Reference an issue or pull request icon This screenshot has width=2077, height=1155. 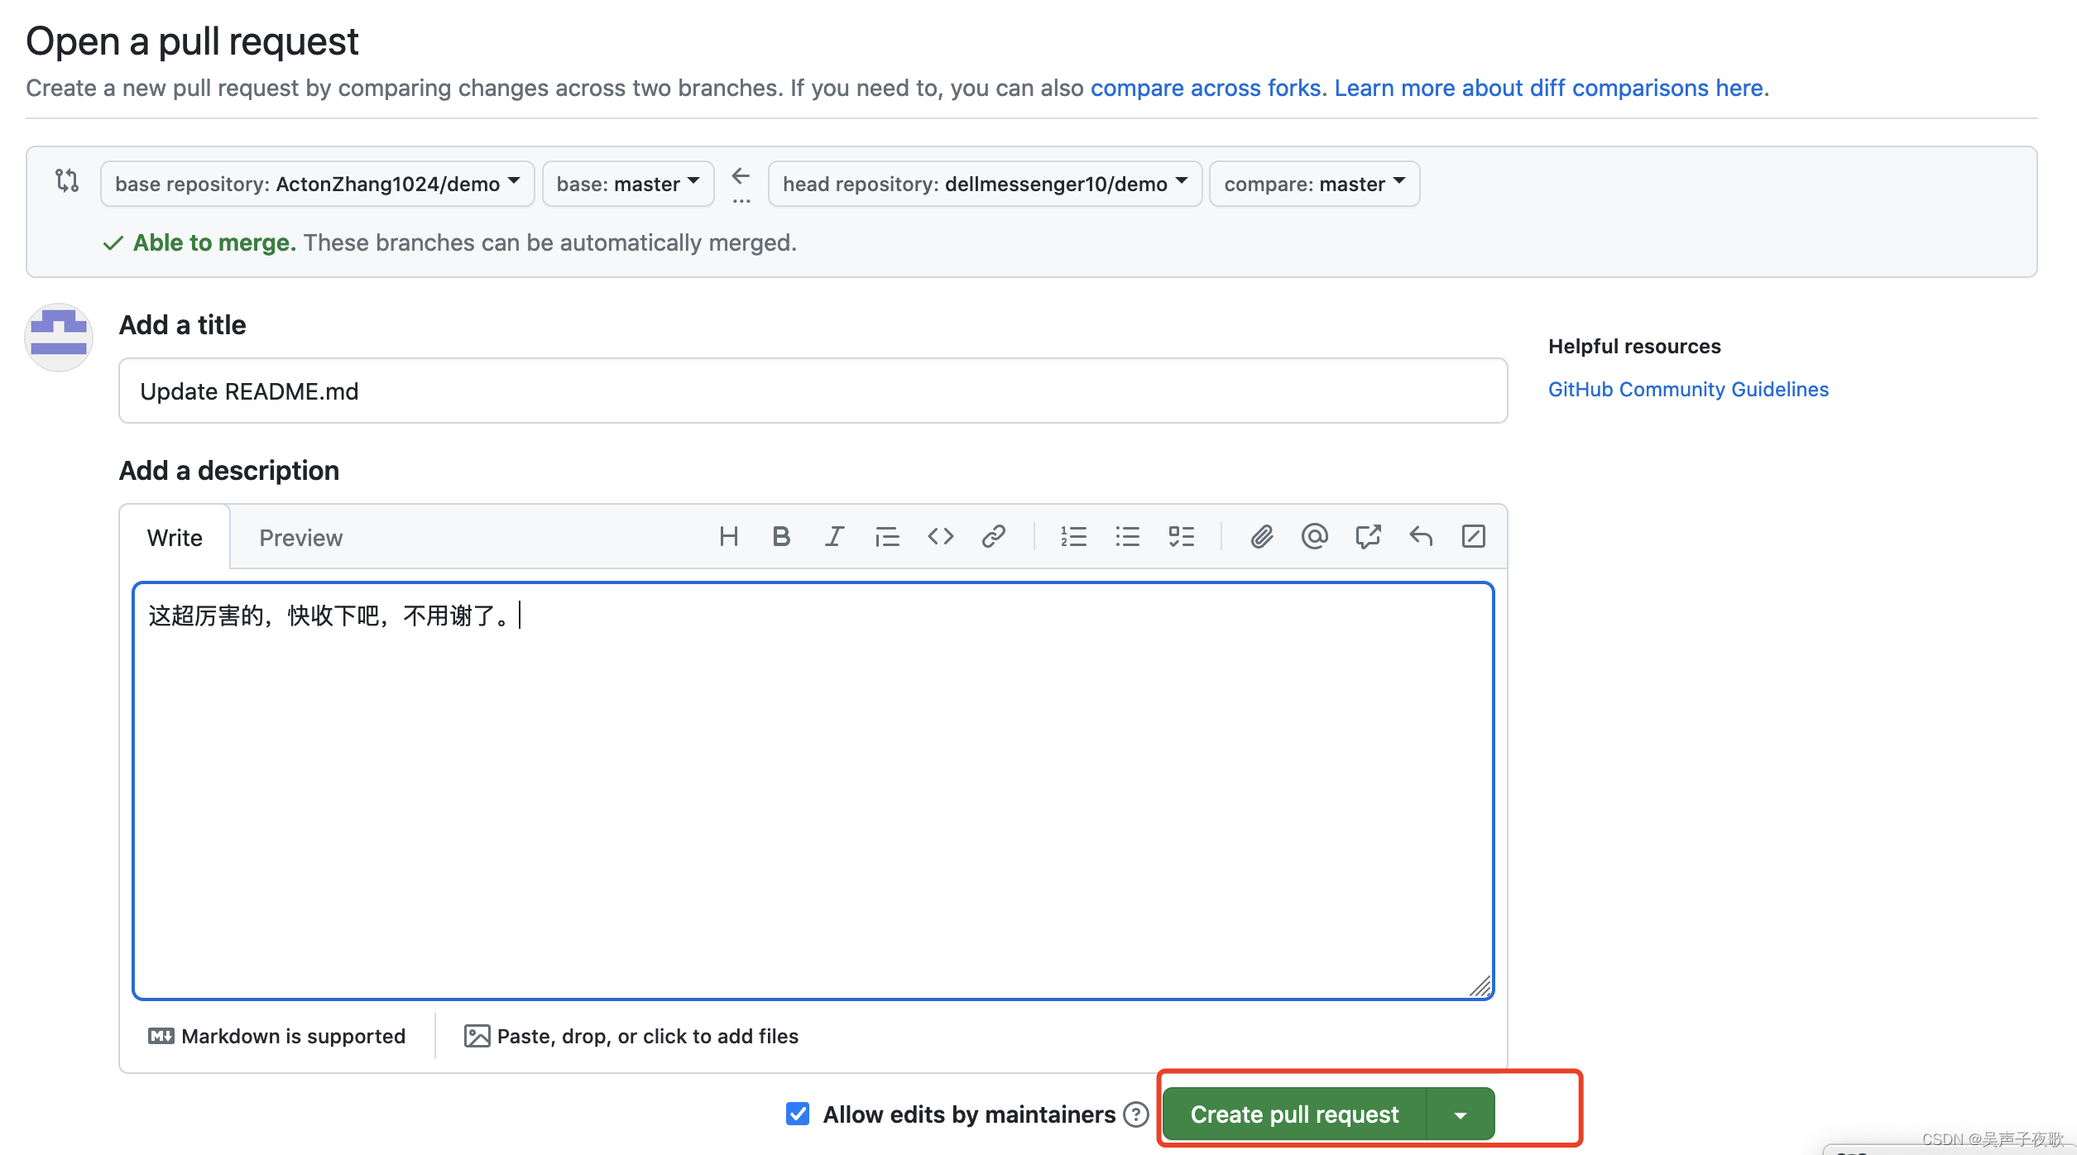coord(1368,537)
